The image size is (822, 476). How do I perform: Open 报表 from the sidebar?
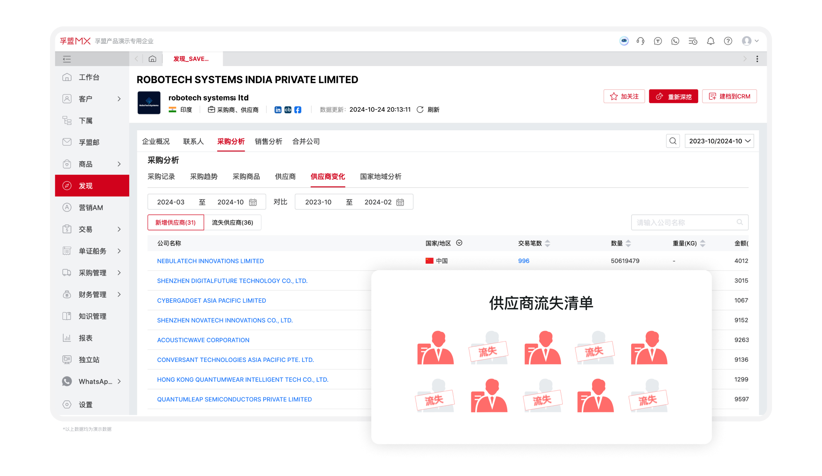coord(87,338)
